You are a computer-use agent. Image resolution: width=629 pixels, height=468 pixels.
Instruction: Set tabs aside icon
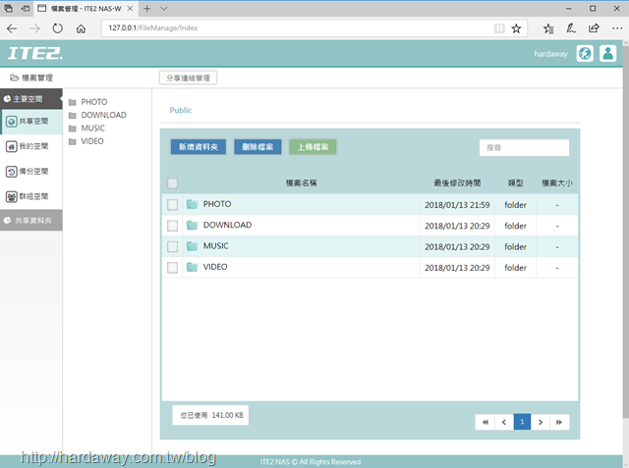[x=26, y=9]
